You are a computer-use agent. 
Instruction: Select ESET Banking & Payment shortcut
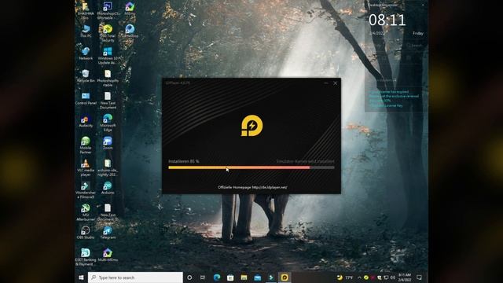86,257
